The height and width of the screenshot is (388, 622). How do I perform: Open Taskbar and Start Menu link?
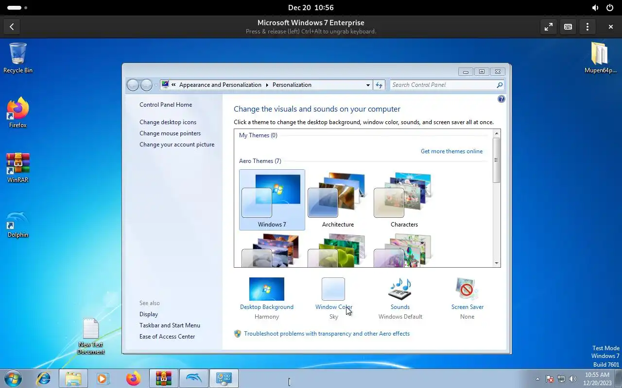[170, 325]
